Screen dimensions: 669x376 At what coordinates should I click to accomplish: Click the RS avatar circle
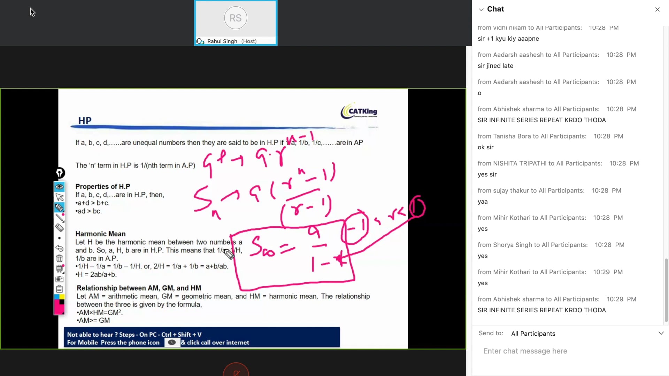[236, 18]
